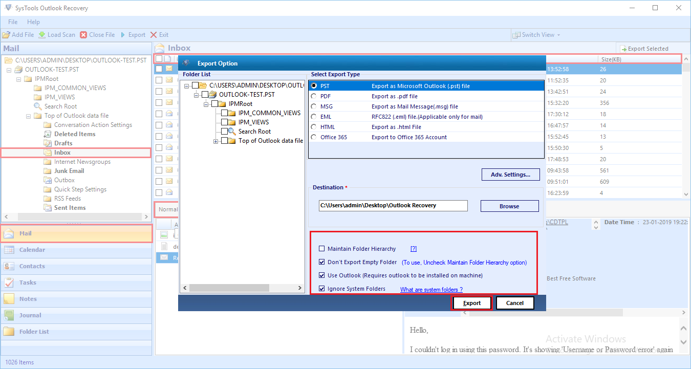Click the Search Root icon in Export Folder List
The image size is (691, 369).
232,132
